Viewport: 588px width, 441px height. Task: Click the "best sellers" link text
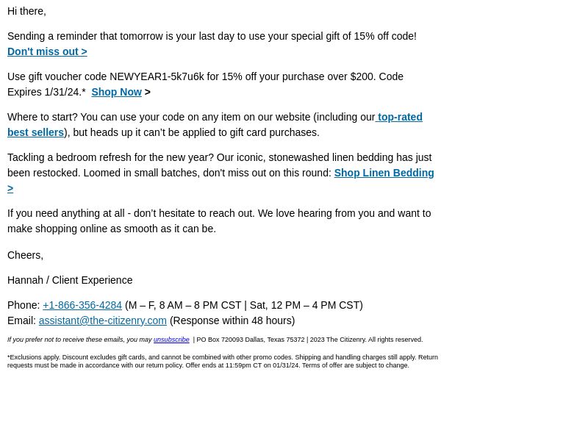[x=35, y=132]
